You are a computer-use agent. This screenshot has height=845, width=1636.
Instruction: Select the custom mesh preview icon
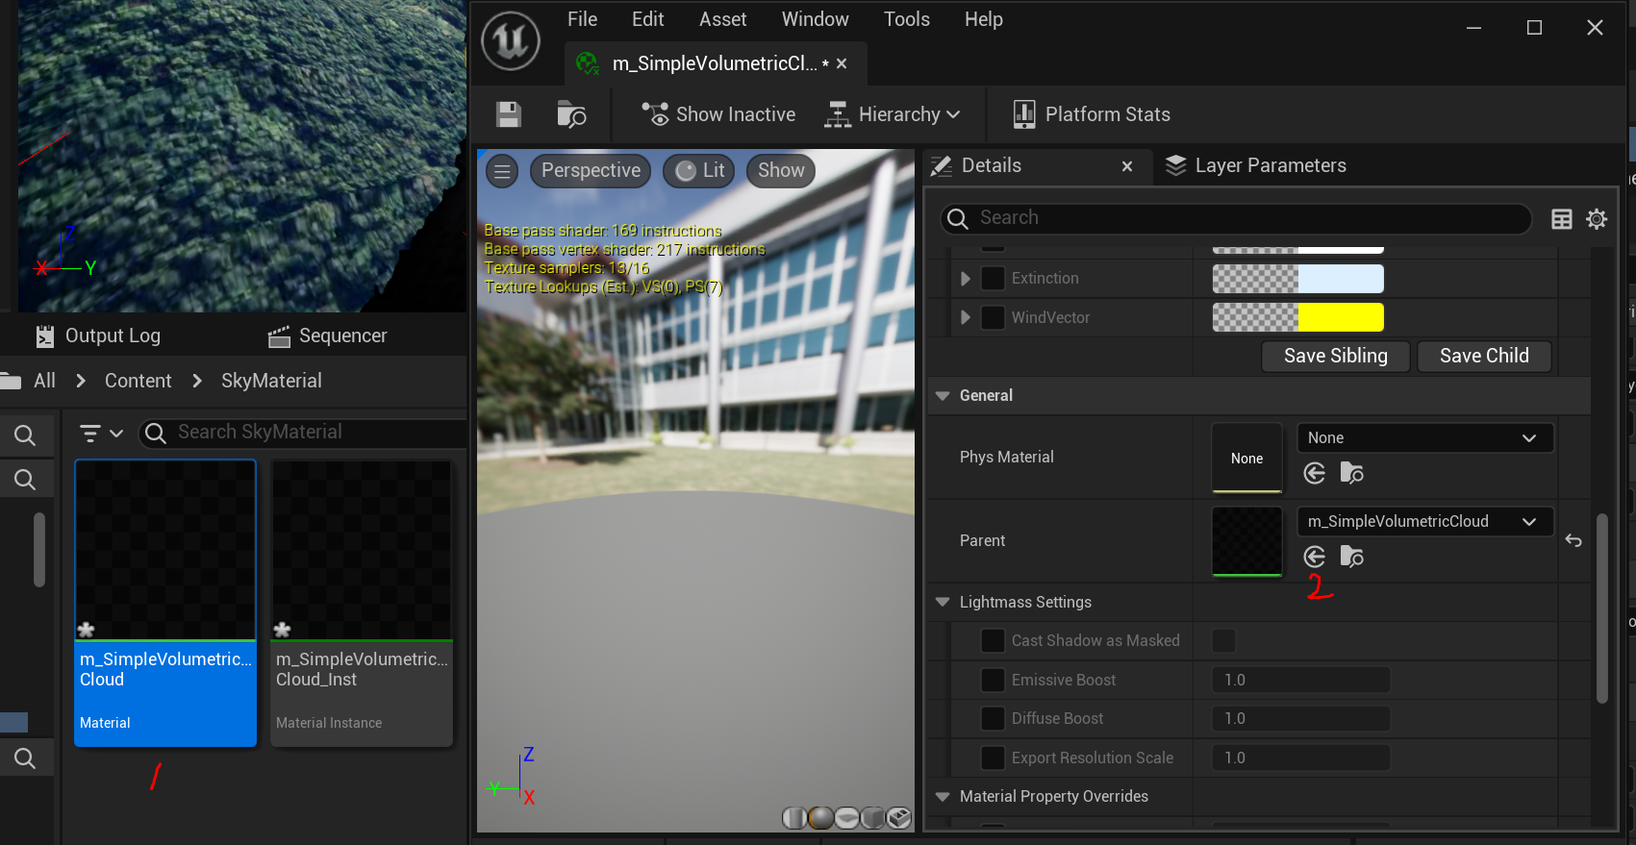click(898, 818)
